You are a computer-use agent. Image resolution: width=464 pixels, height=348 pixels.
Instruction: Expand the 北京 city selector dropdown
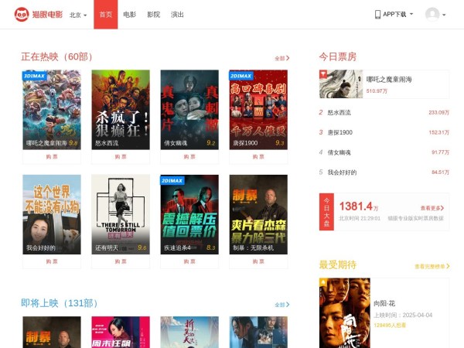click(x=79, y=15)
